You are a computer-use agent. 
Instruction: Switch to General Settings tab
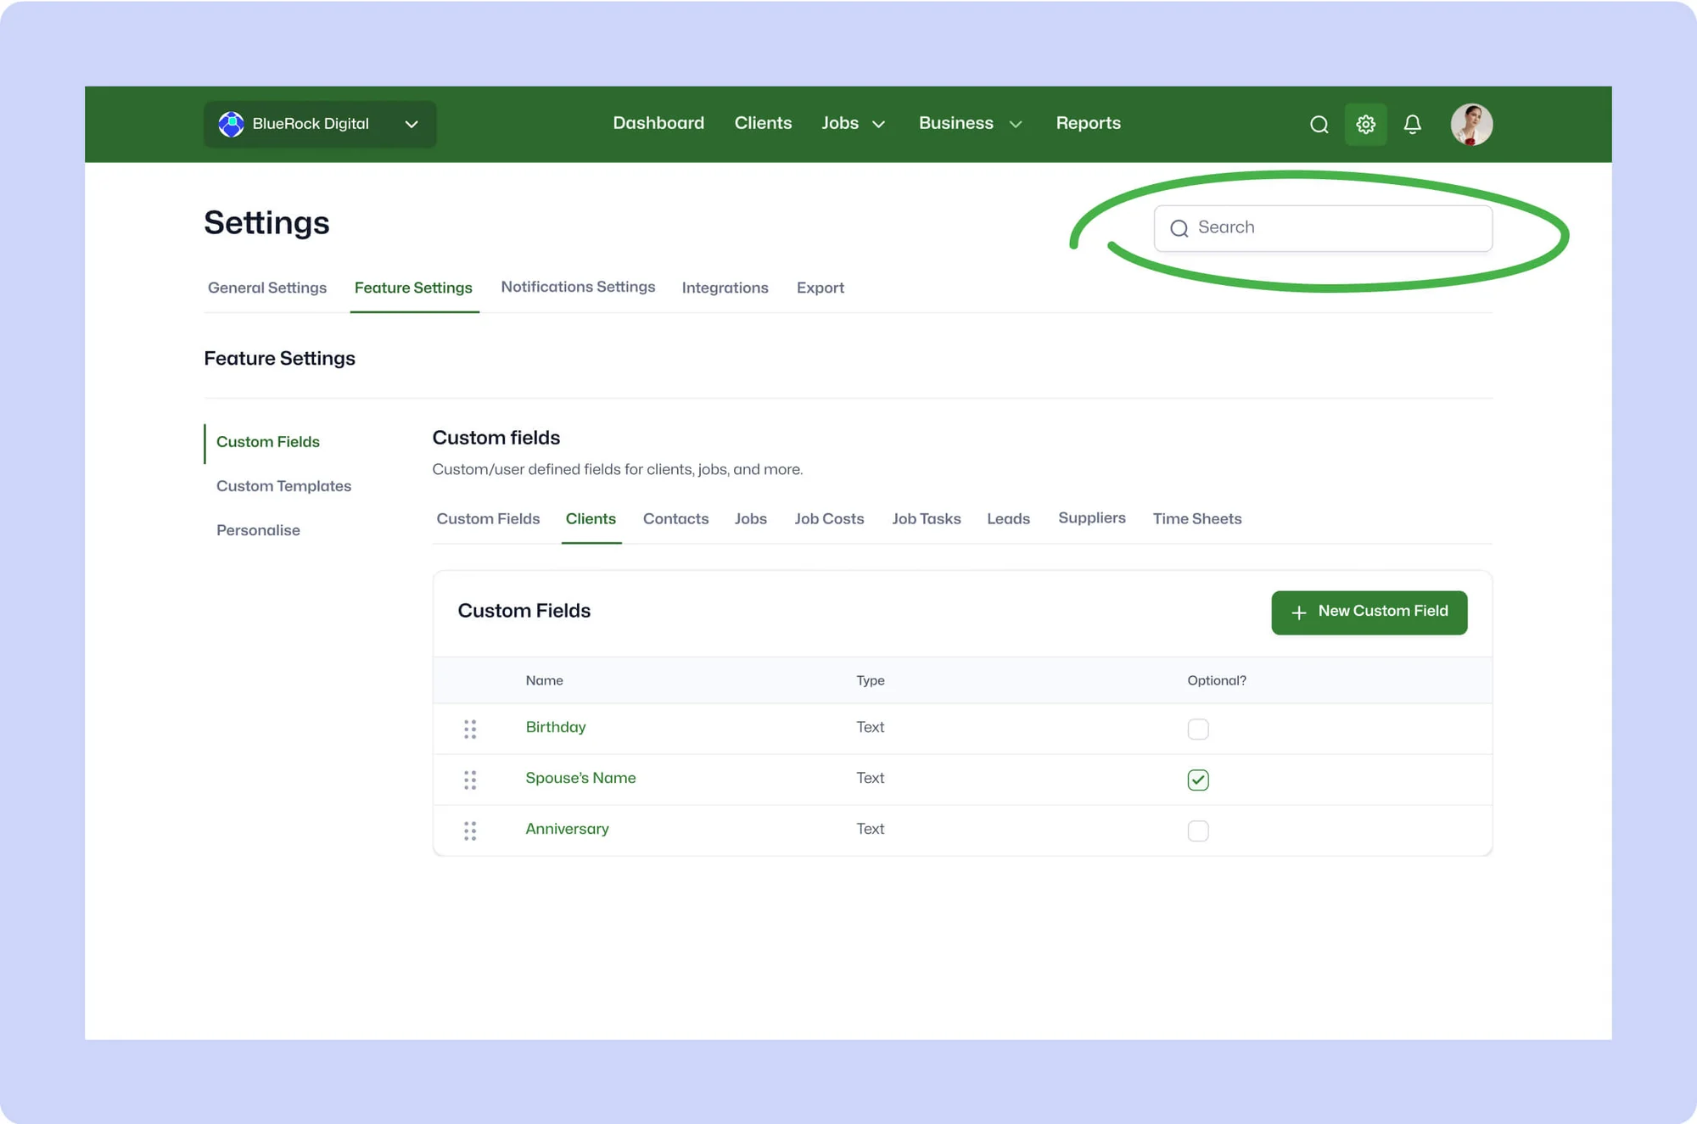click(267, 288)
